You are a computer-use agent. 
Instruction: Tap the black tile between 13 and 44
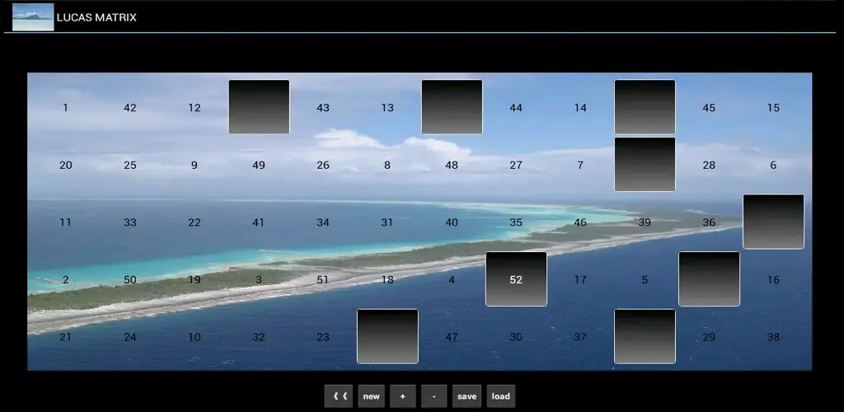452,107
